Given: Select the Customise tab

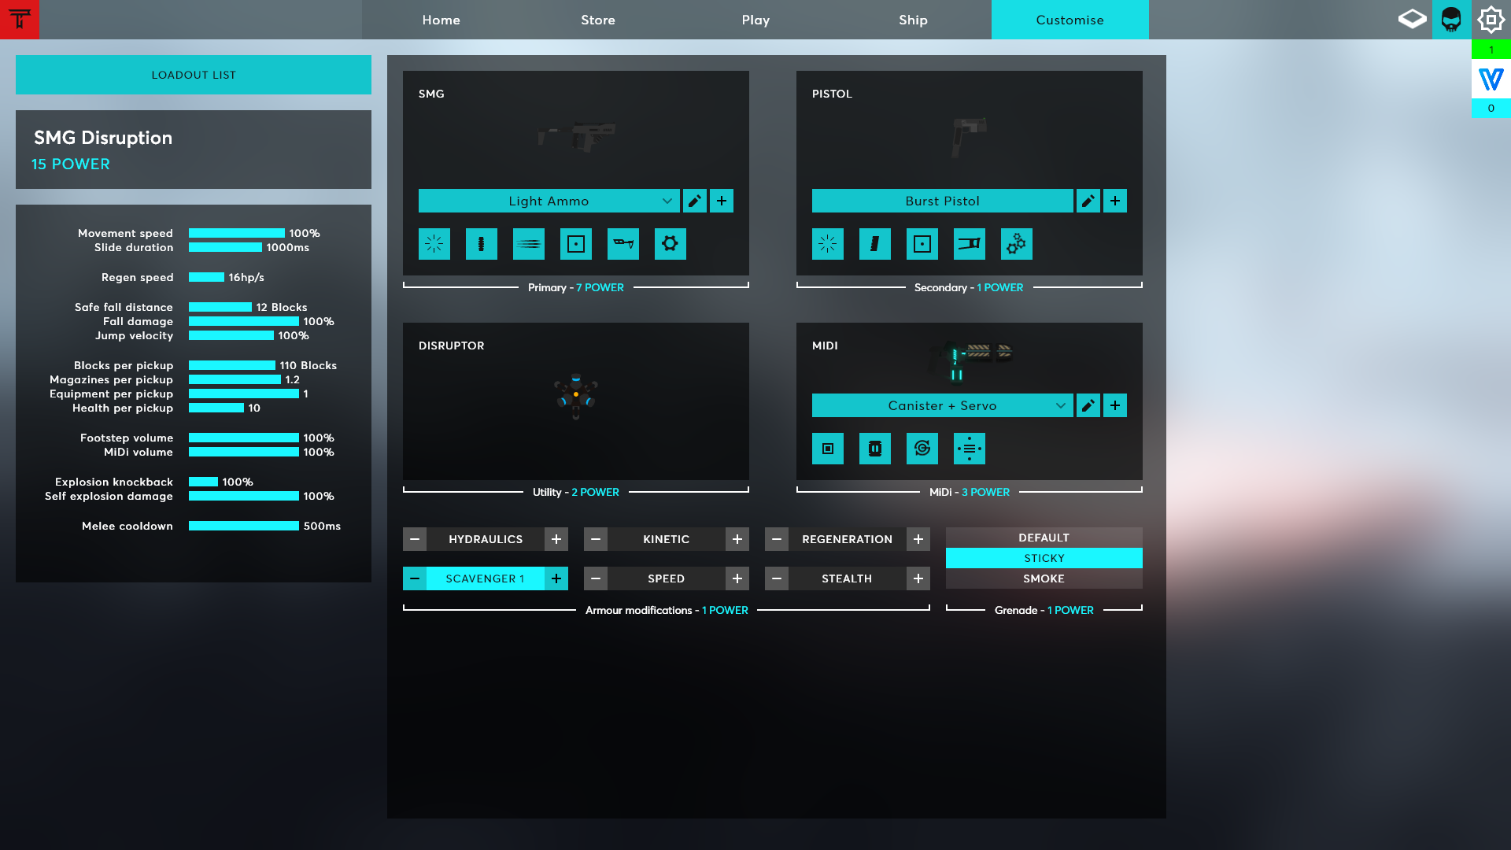Looking at the screenshot, I should [1070, 20].
